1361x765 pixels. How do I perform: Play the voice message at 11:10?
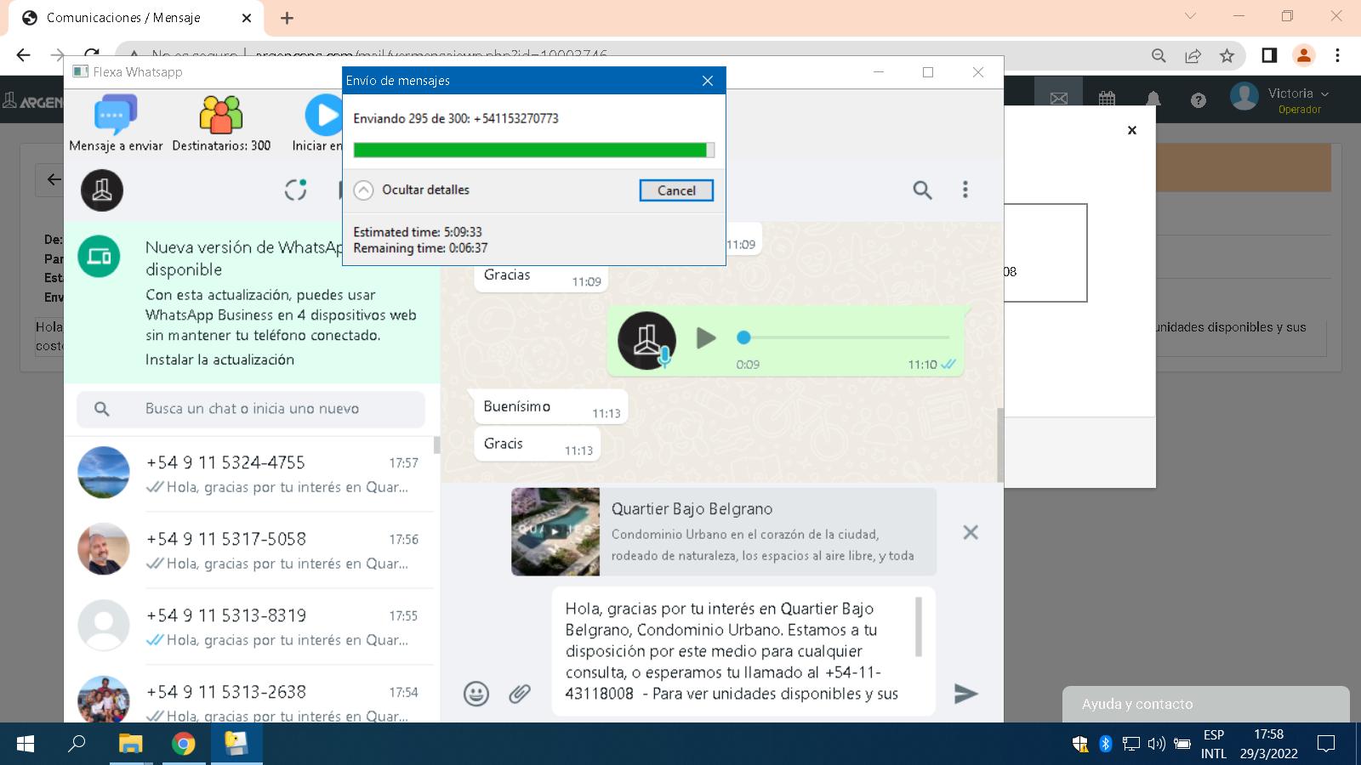point(705,338)
